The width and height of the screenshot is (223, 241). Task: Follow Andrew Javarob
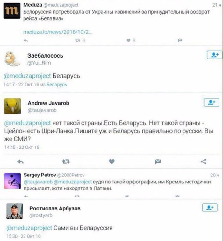212,102
